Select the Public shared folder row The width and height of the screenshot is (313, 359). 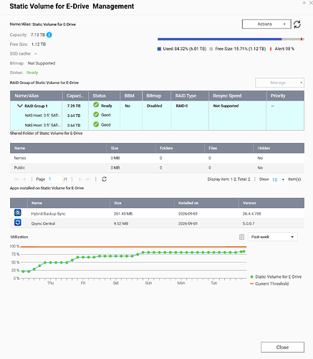tap(157, 168)
